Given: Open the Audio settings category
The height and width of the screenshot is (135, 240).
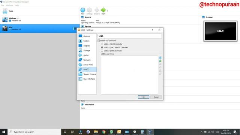Looking at the screenshot, I should pos(87,55).
